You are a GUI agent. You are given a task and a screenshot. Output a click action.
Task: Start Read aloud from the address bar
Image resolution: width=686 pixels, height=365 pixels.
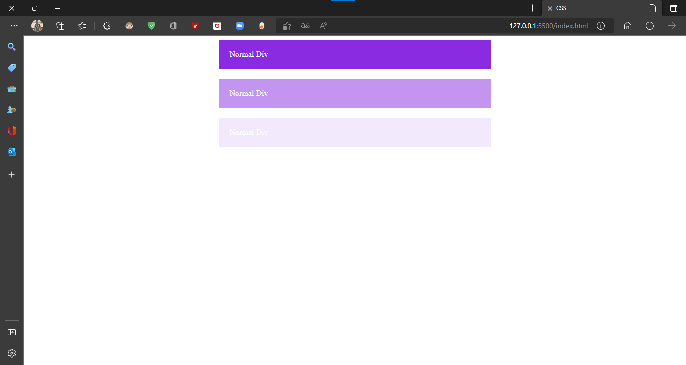[323, 26]
